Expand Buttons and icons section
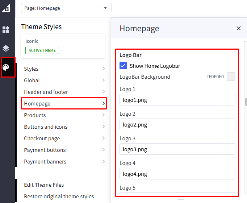247x203 pixels. pyautogui.click(x=64, y=127)
